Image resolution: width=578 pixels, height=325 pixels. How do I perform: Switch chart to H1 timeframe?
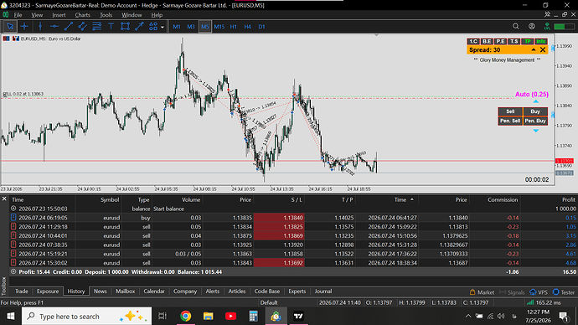pos(234,27)
